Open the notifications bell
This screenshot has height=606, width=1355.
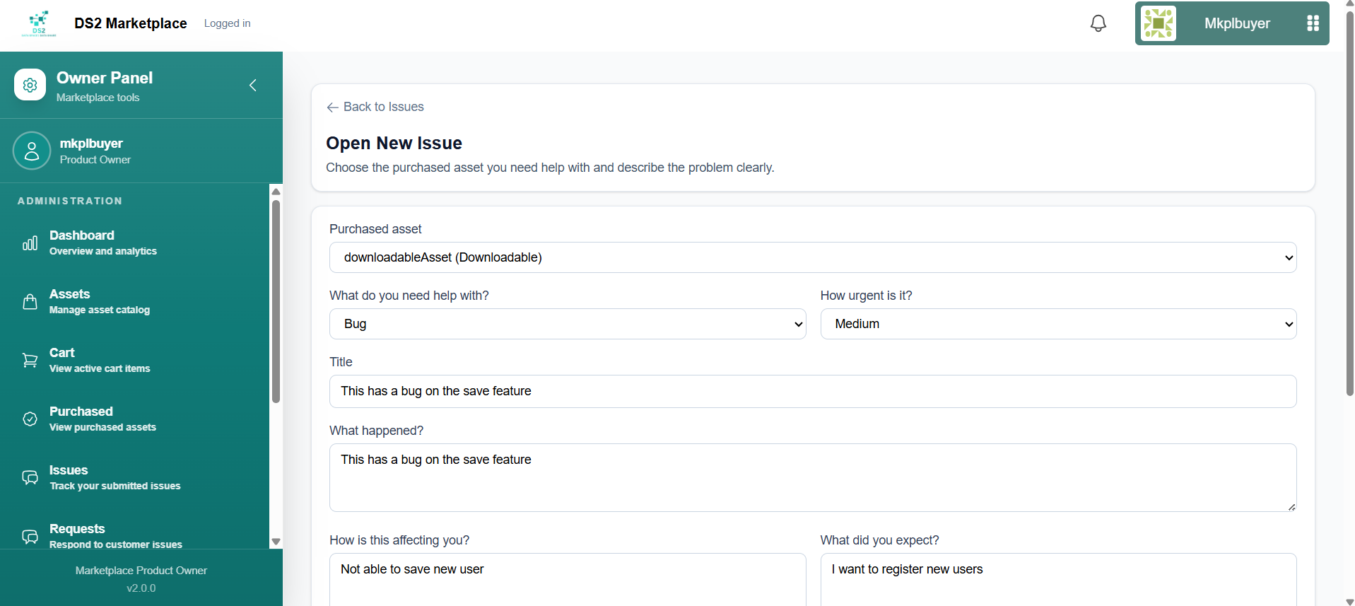pos(1098,23)
